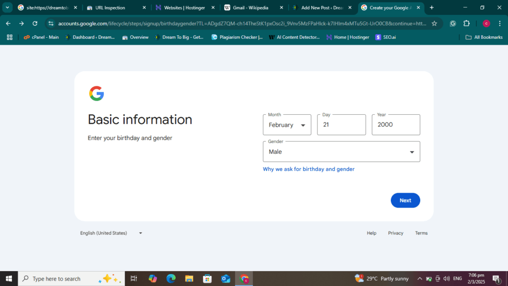The width and height of the screenshot is (508, 286).
Task: Open the All Bookmarks folder
Action: point(484,37)
